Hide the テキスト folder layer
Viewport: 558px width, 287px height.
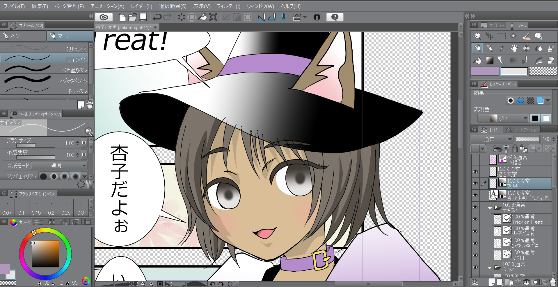tap(475, 207)
